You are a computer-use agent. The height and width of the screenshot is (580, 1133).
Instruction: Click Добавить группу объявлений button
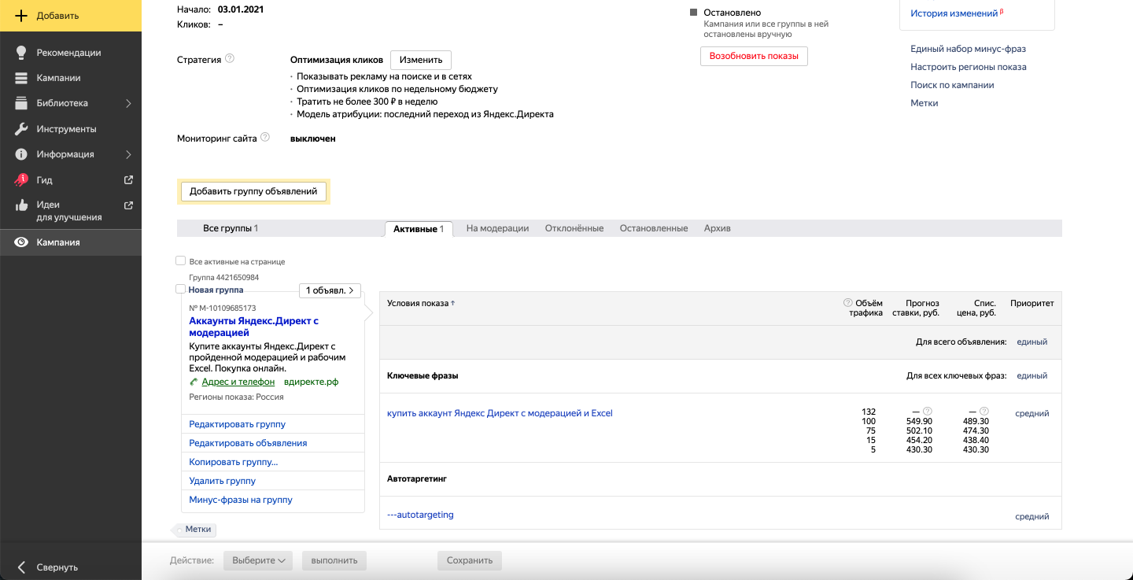click(253, 191)
